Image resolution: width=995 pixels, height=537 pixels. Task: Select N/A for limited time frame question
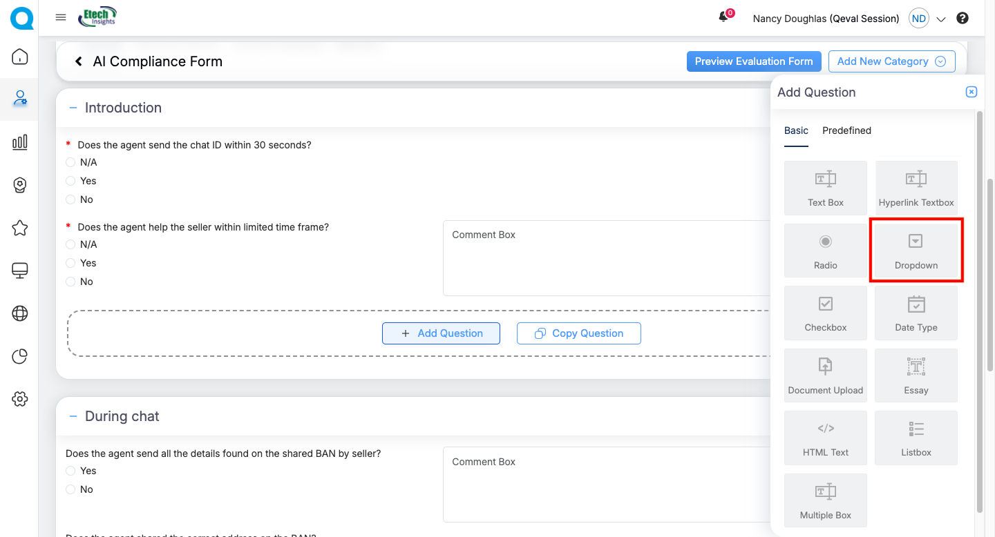[70, 244]
